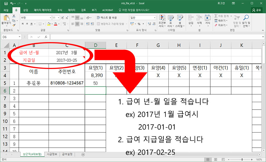Image resolution: width=266 pixels, height=162 pixels.
Task: Add a new sheet with plus icon
Action: [x=83, y=154]
